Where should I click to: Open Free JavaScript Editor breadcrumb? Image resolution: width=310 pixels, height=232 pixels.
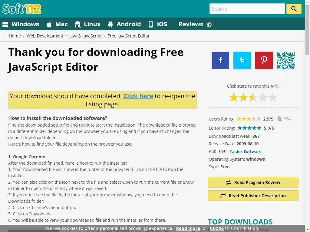click(129, 36)
